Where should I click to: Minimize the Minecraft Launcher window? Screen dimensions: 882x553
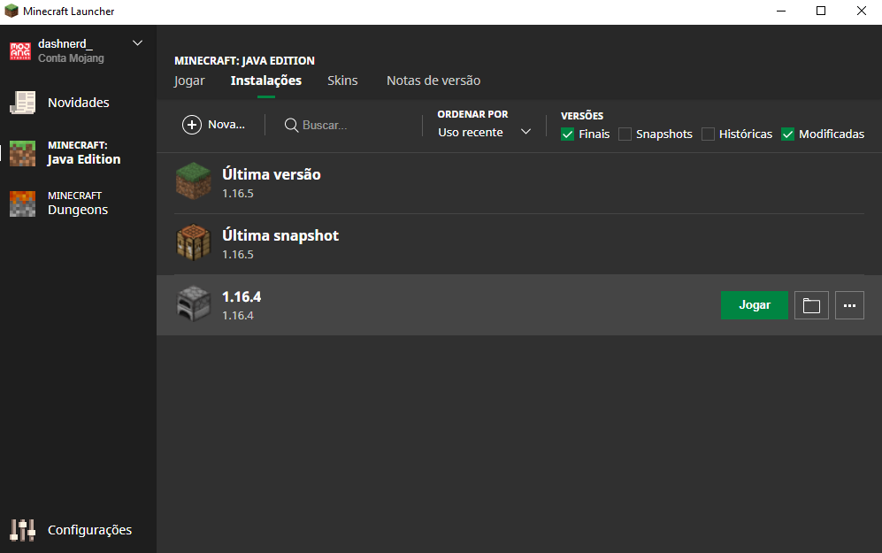coord(781,12)
